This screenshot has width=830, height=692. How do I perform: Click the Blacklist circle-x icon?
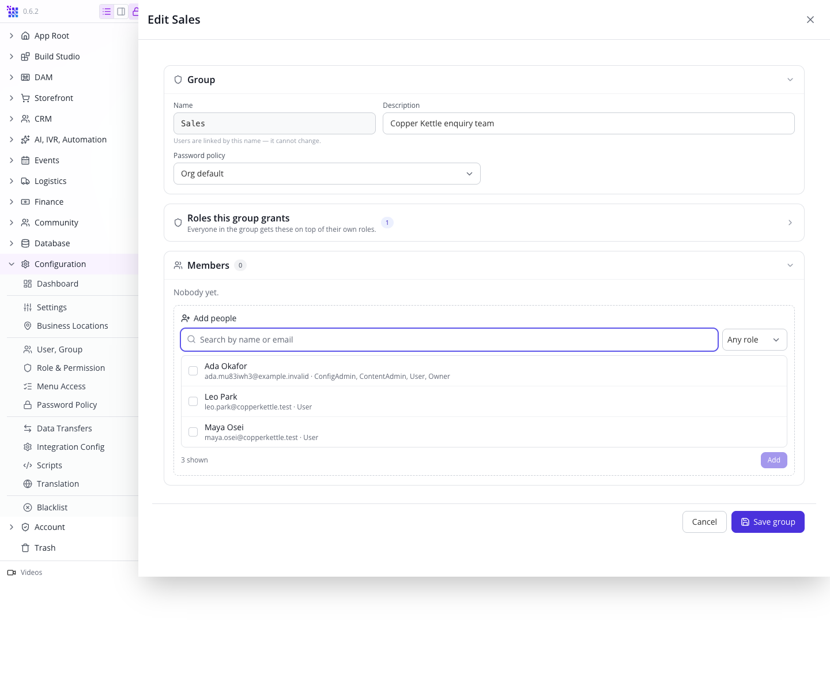[28, 507]
